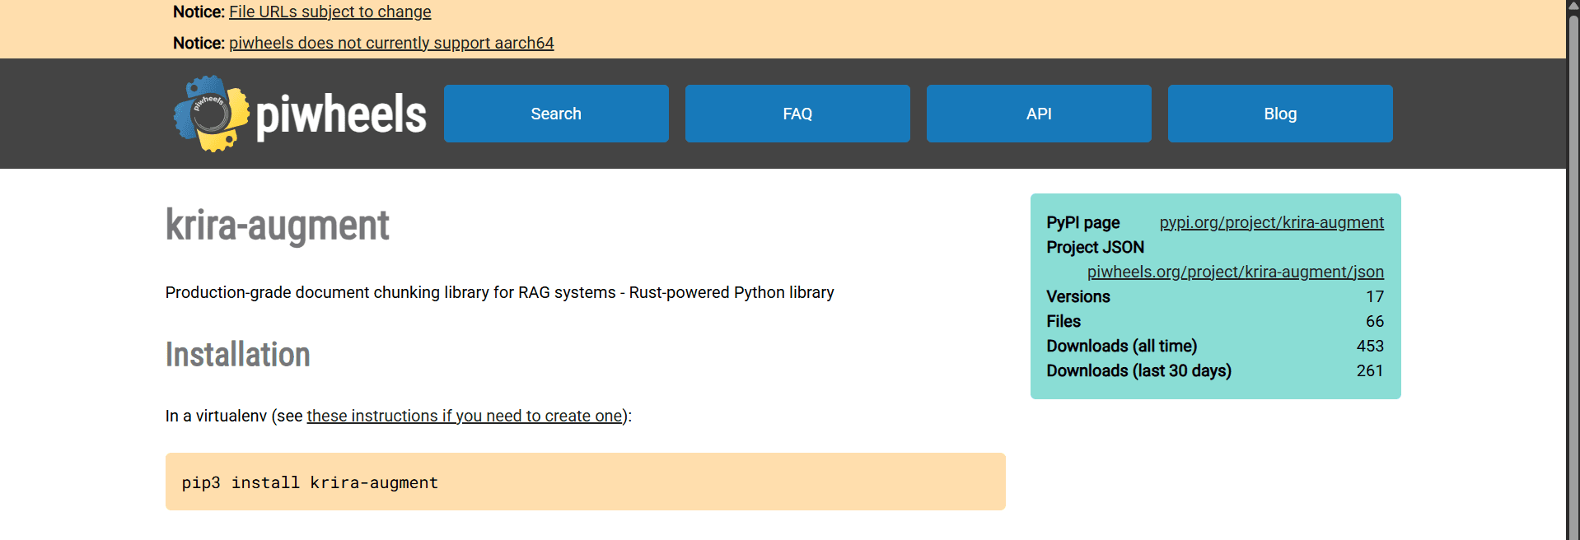Go to the FAQ page
The image size is (1580, 540).
797,114
